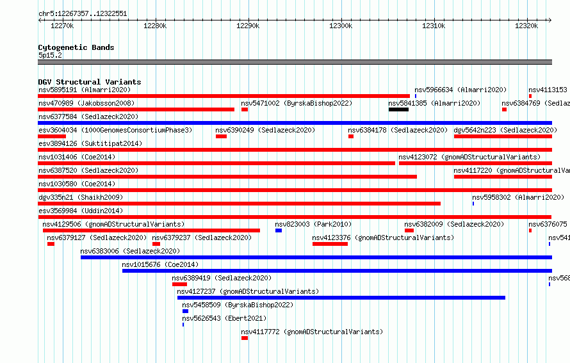Click the red bar for esv3894126
Viewport: 570px width, 363px height.
[x=295, y=150]
